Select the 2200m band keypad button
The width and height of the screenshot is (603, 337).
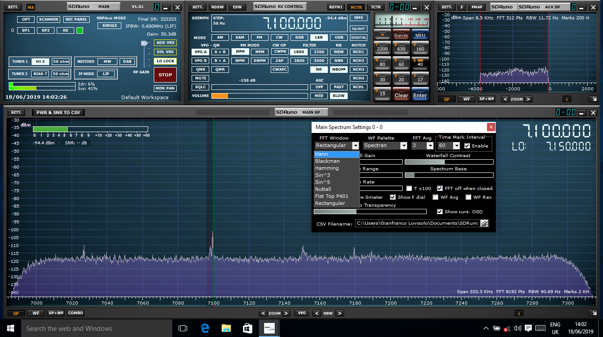pos(382,47)
